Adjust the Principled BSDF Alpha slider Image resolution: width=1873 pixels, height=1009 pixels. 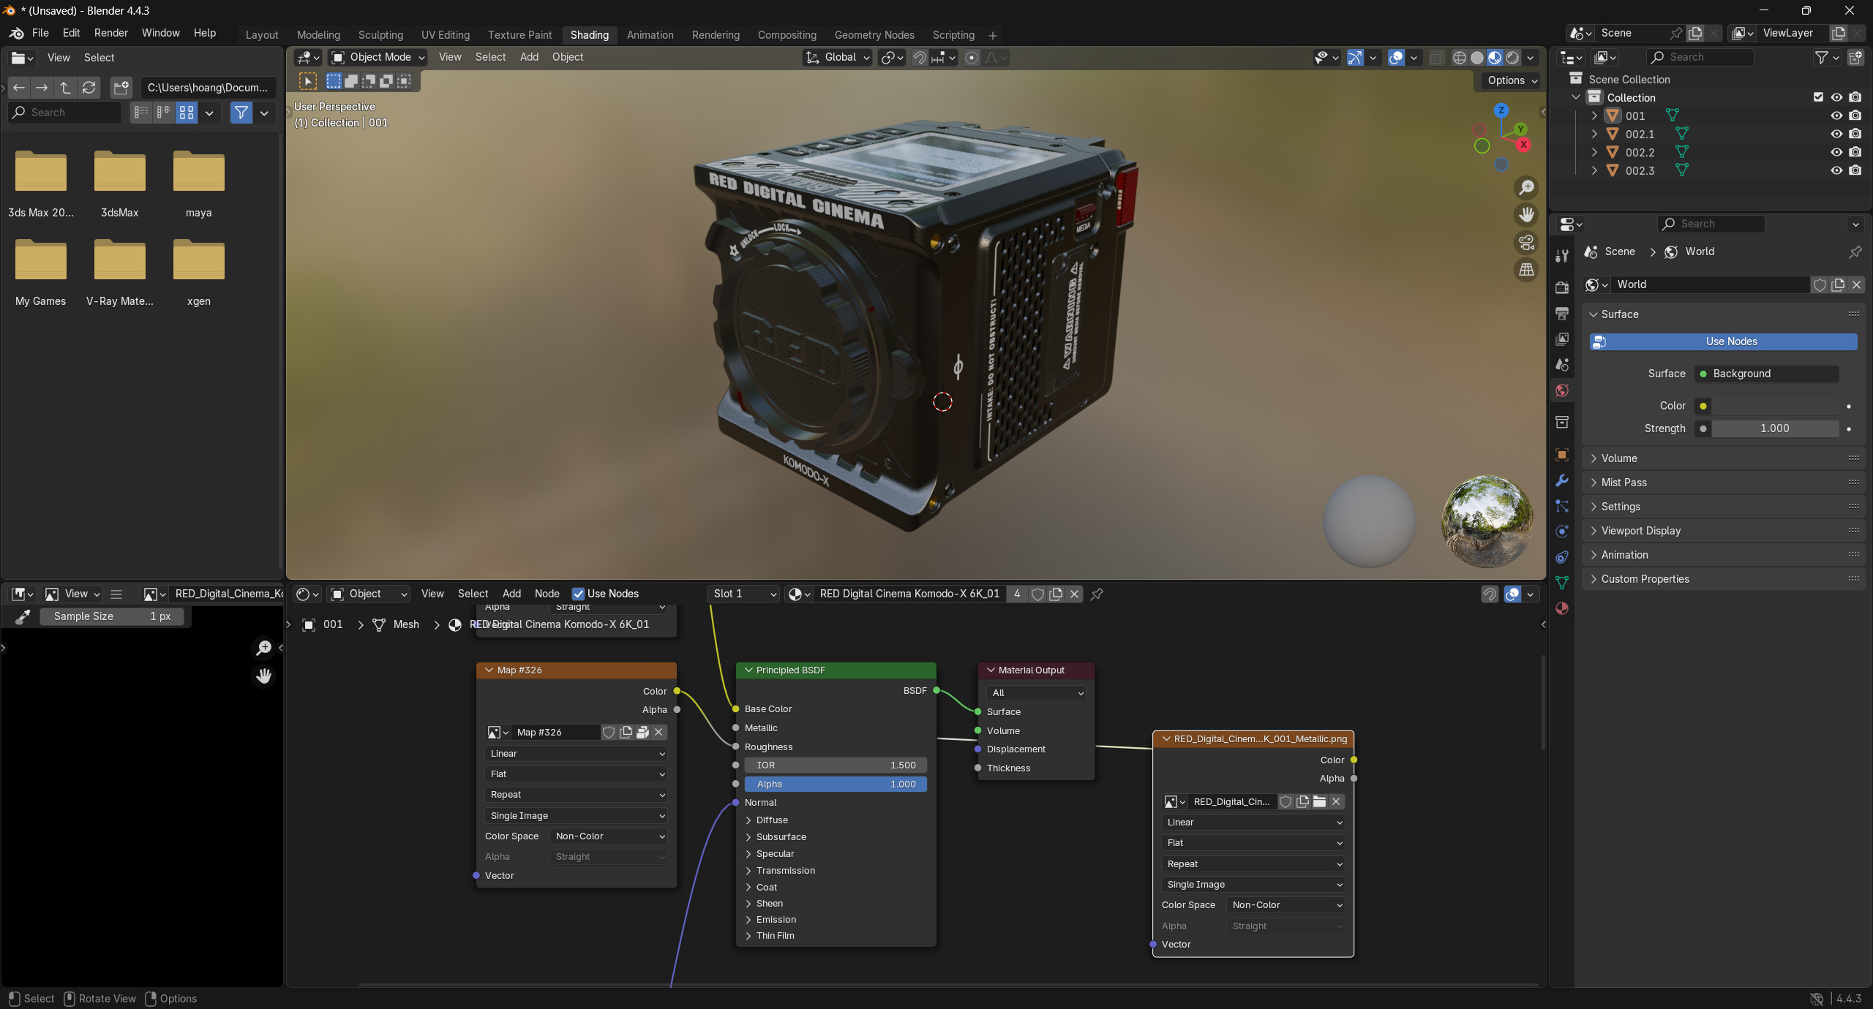(836, 784)
